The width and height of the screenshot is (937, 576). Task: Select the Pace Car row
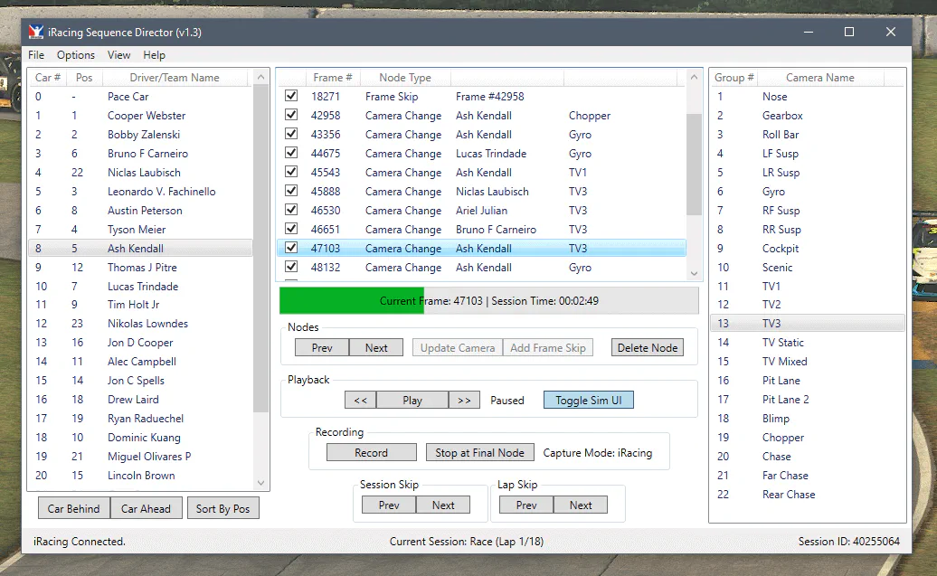coord(140,96)
